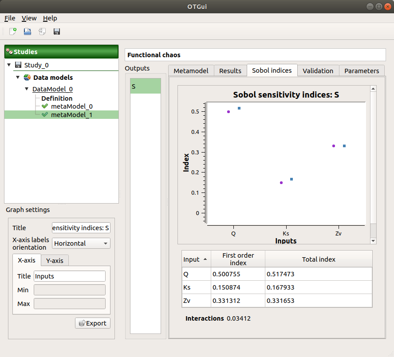Switch to the Validation tab

pos(318,71)
